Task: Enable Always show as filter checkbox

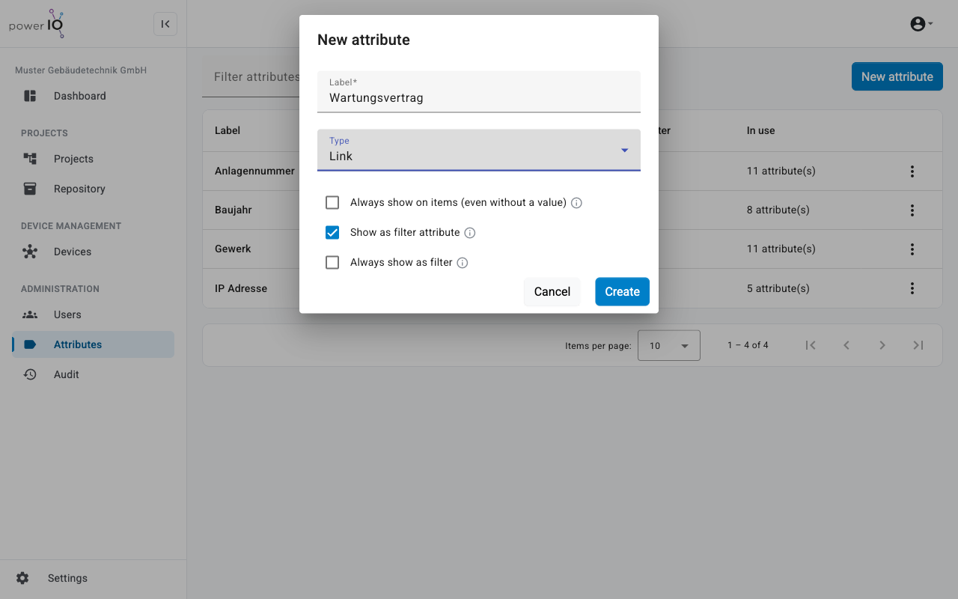Action: click(332, 262)
